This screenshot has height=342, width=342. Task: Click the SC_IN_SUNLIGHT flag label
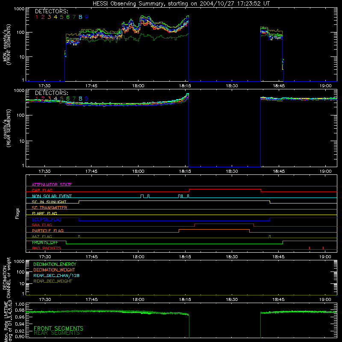tap(49, 202)
